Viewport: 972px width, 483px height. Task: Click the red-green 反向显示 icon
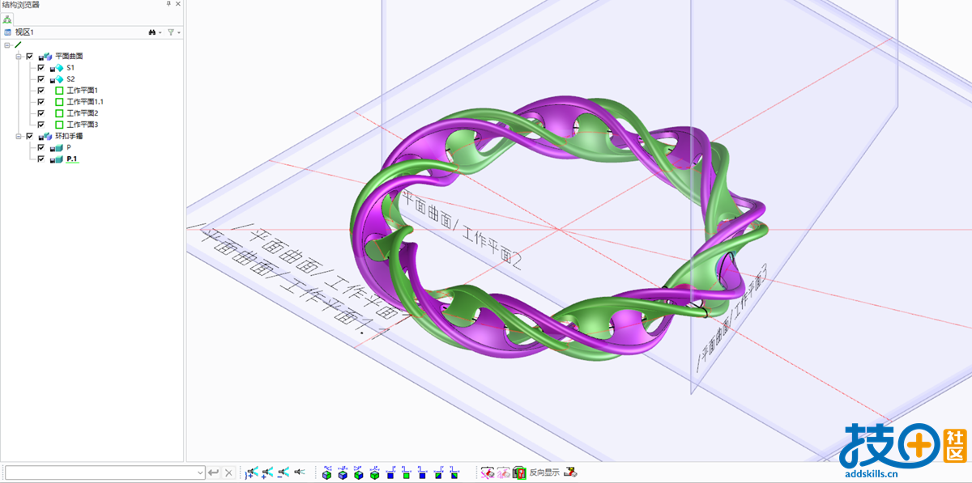pyautogui.click(x=519, y=472)
